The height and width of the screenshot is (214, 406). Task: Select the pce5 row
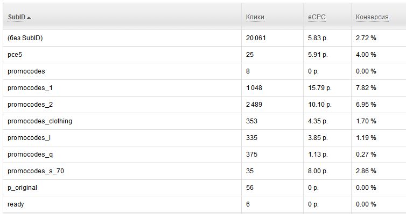(x=204, y=55)
